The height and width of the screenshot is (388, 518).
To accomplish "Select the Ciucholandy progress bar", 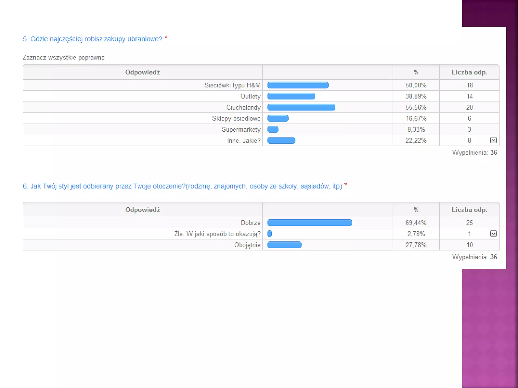I will tap(301, 107).
